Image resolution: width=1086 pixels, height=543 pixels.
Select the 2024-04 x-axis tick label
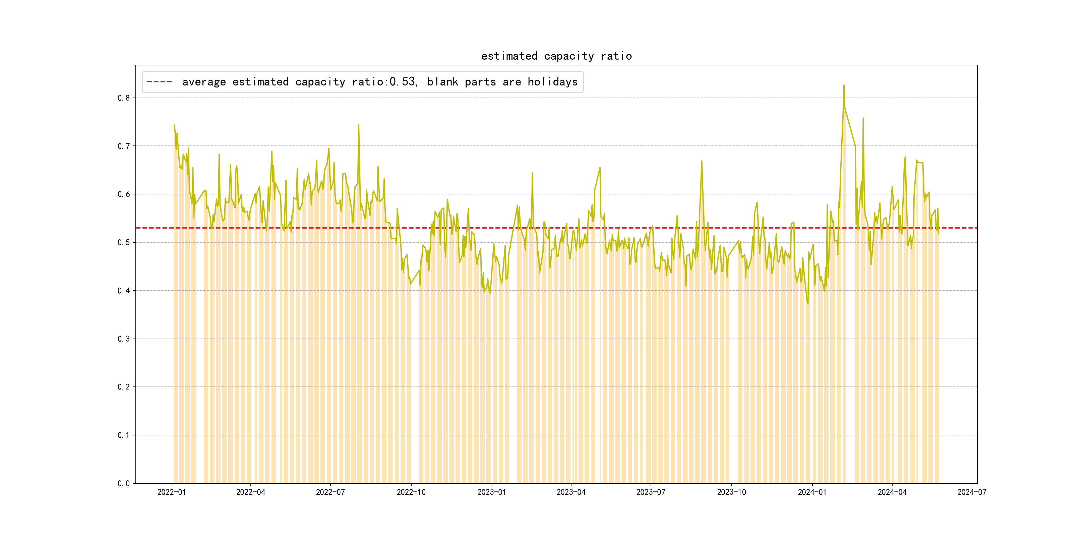click(x=892, y=492)
